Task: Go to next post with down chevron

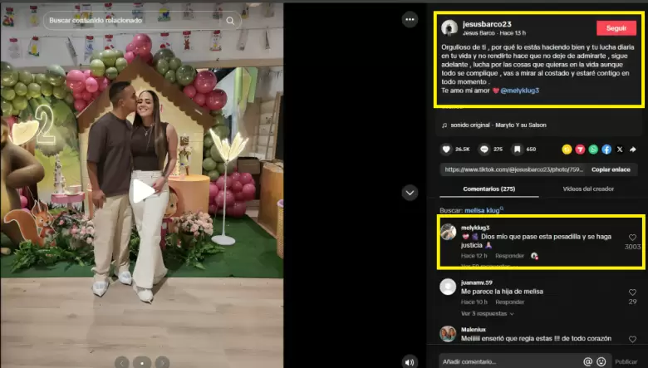Action: pyautogui.click(x=409, y=193)
